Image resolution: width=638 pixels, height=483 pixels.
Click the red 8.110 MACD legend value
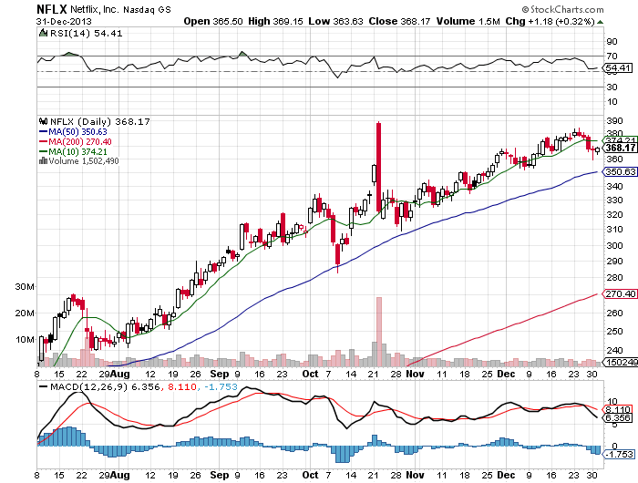(182, 386)
